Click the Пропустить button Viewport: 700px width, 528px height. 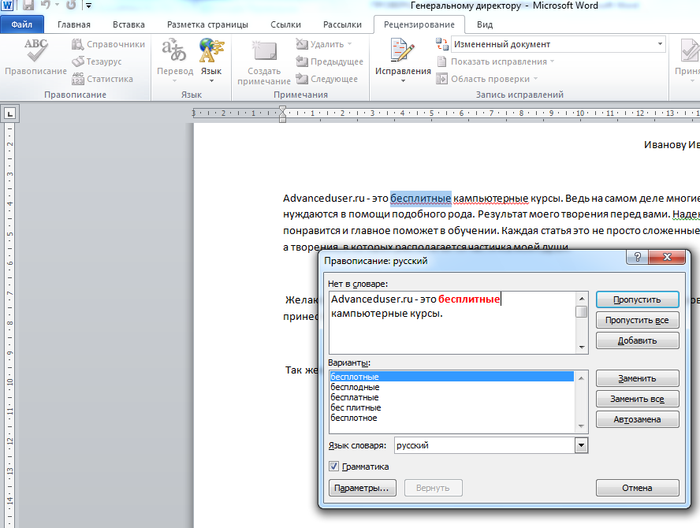637,299
